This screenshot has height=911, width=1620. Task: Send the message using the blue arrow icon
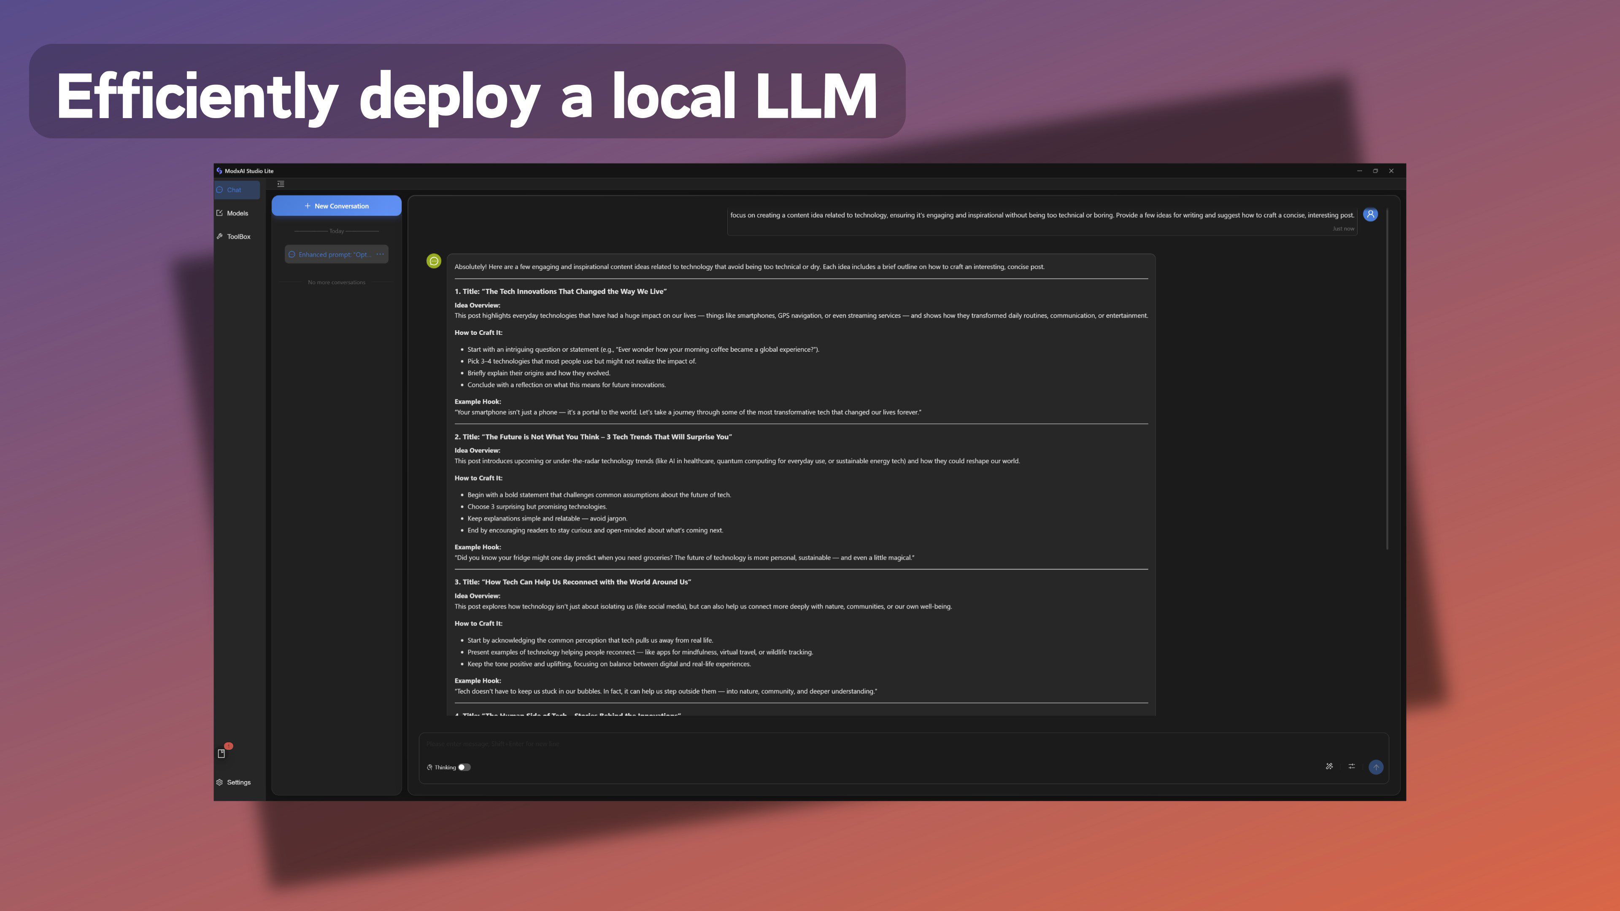[x=1376, y=767]
